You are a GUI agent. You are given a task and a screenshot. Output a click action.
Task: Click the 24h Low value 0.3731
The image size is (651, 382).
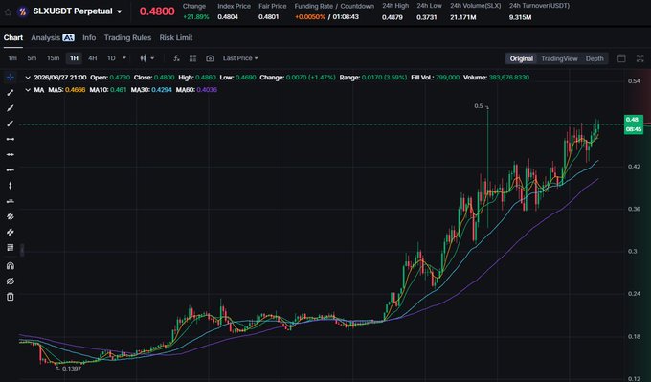point(427,17)
